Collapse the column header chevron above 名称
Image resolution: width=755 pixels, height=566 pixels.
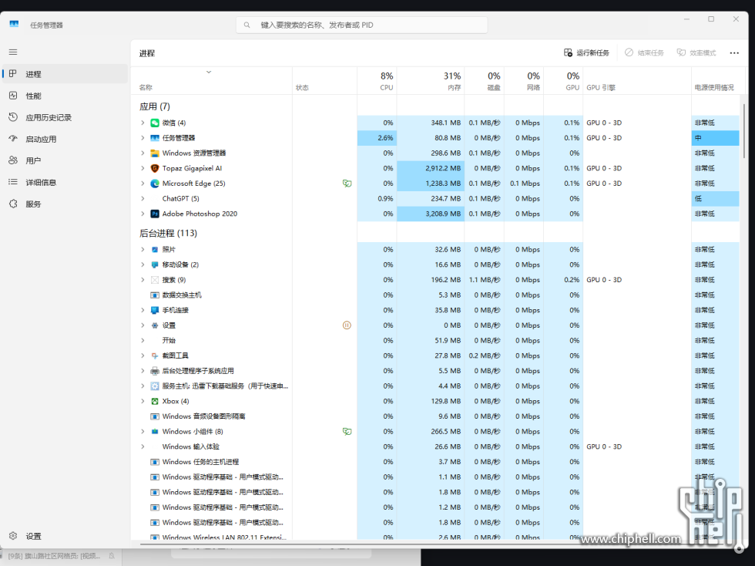click(x=208, y=72)
